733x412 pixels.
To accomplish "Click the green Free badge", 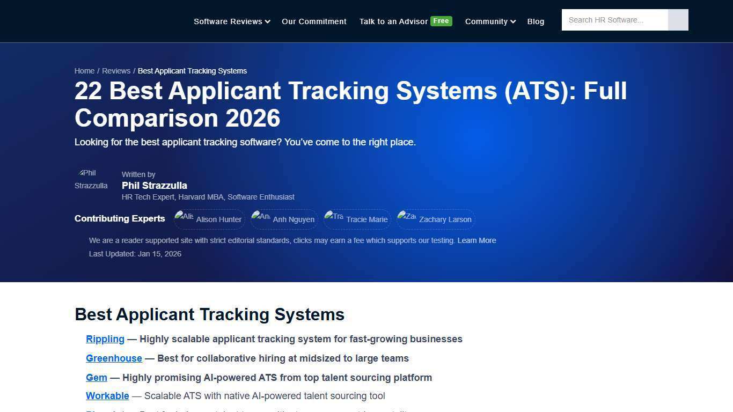I will click(x=441, y=21).
